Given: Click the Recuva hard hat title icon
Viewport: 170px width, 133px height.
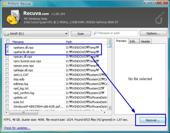Looking at the screenshot, I should tap(4, 4).
